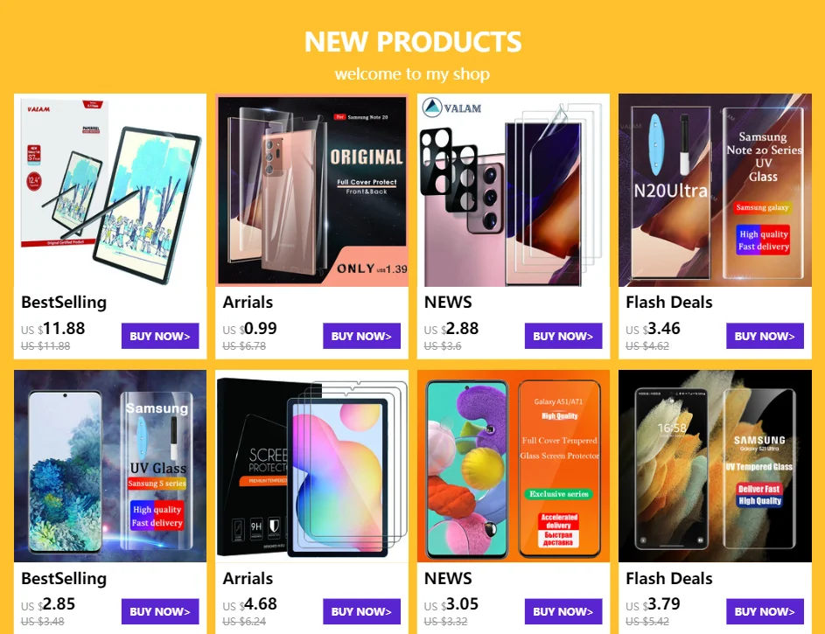Open the VALAM paper-like tablet protector image

110,191
